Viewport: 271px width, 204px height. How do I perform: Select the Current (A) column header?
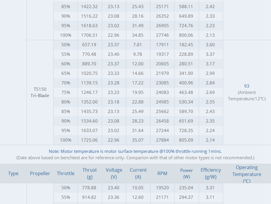[138, 173]
